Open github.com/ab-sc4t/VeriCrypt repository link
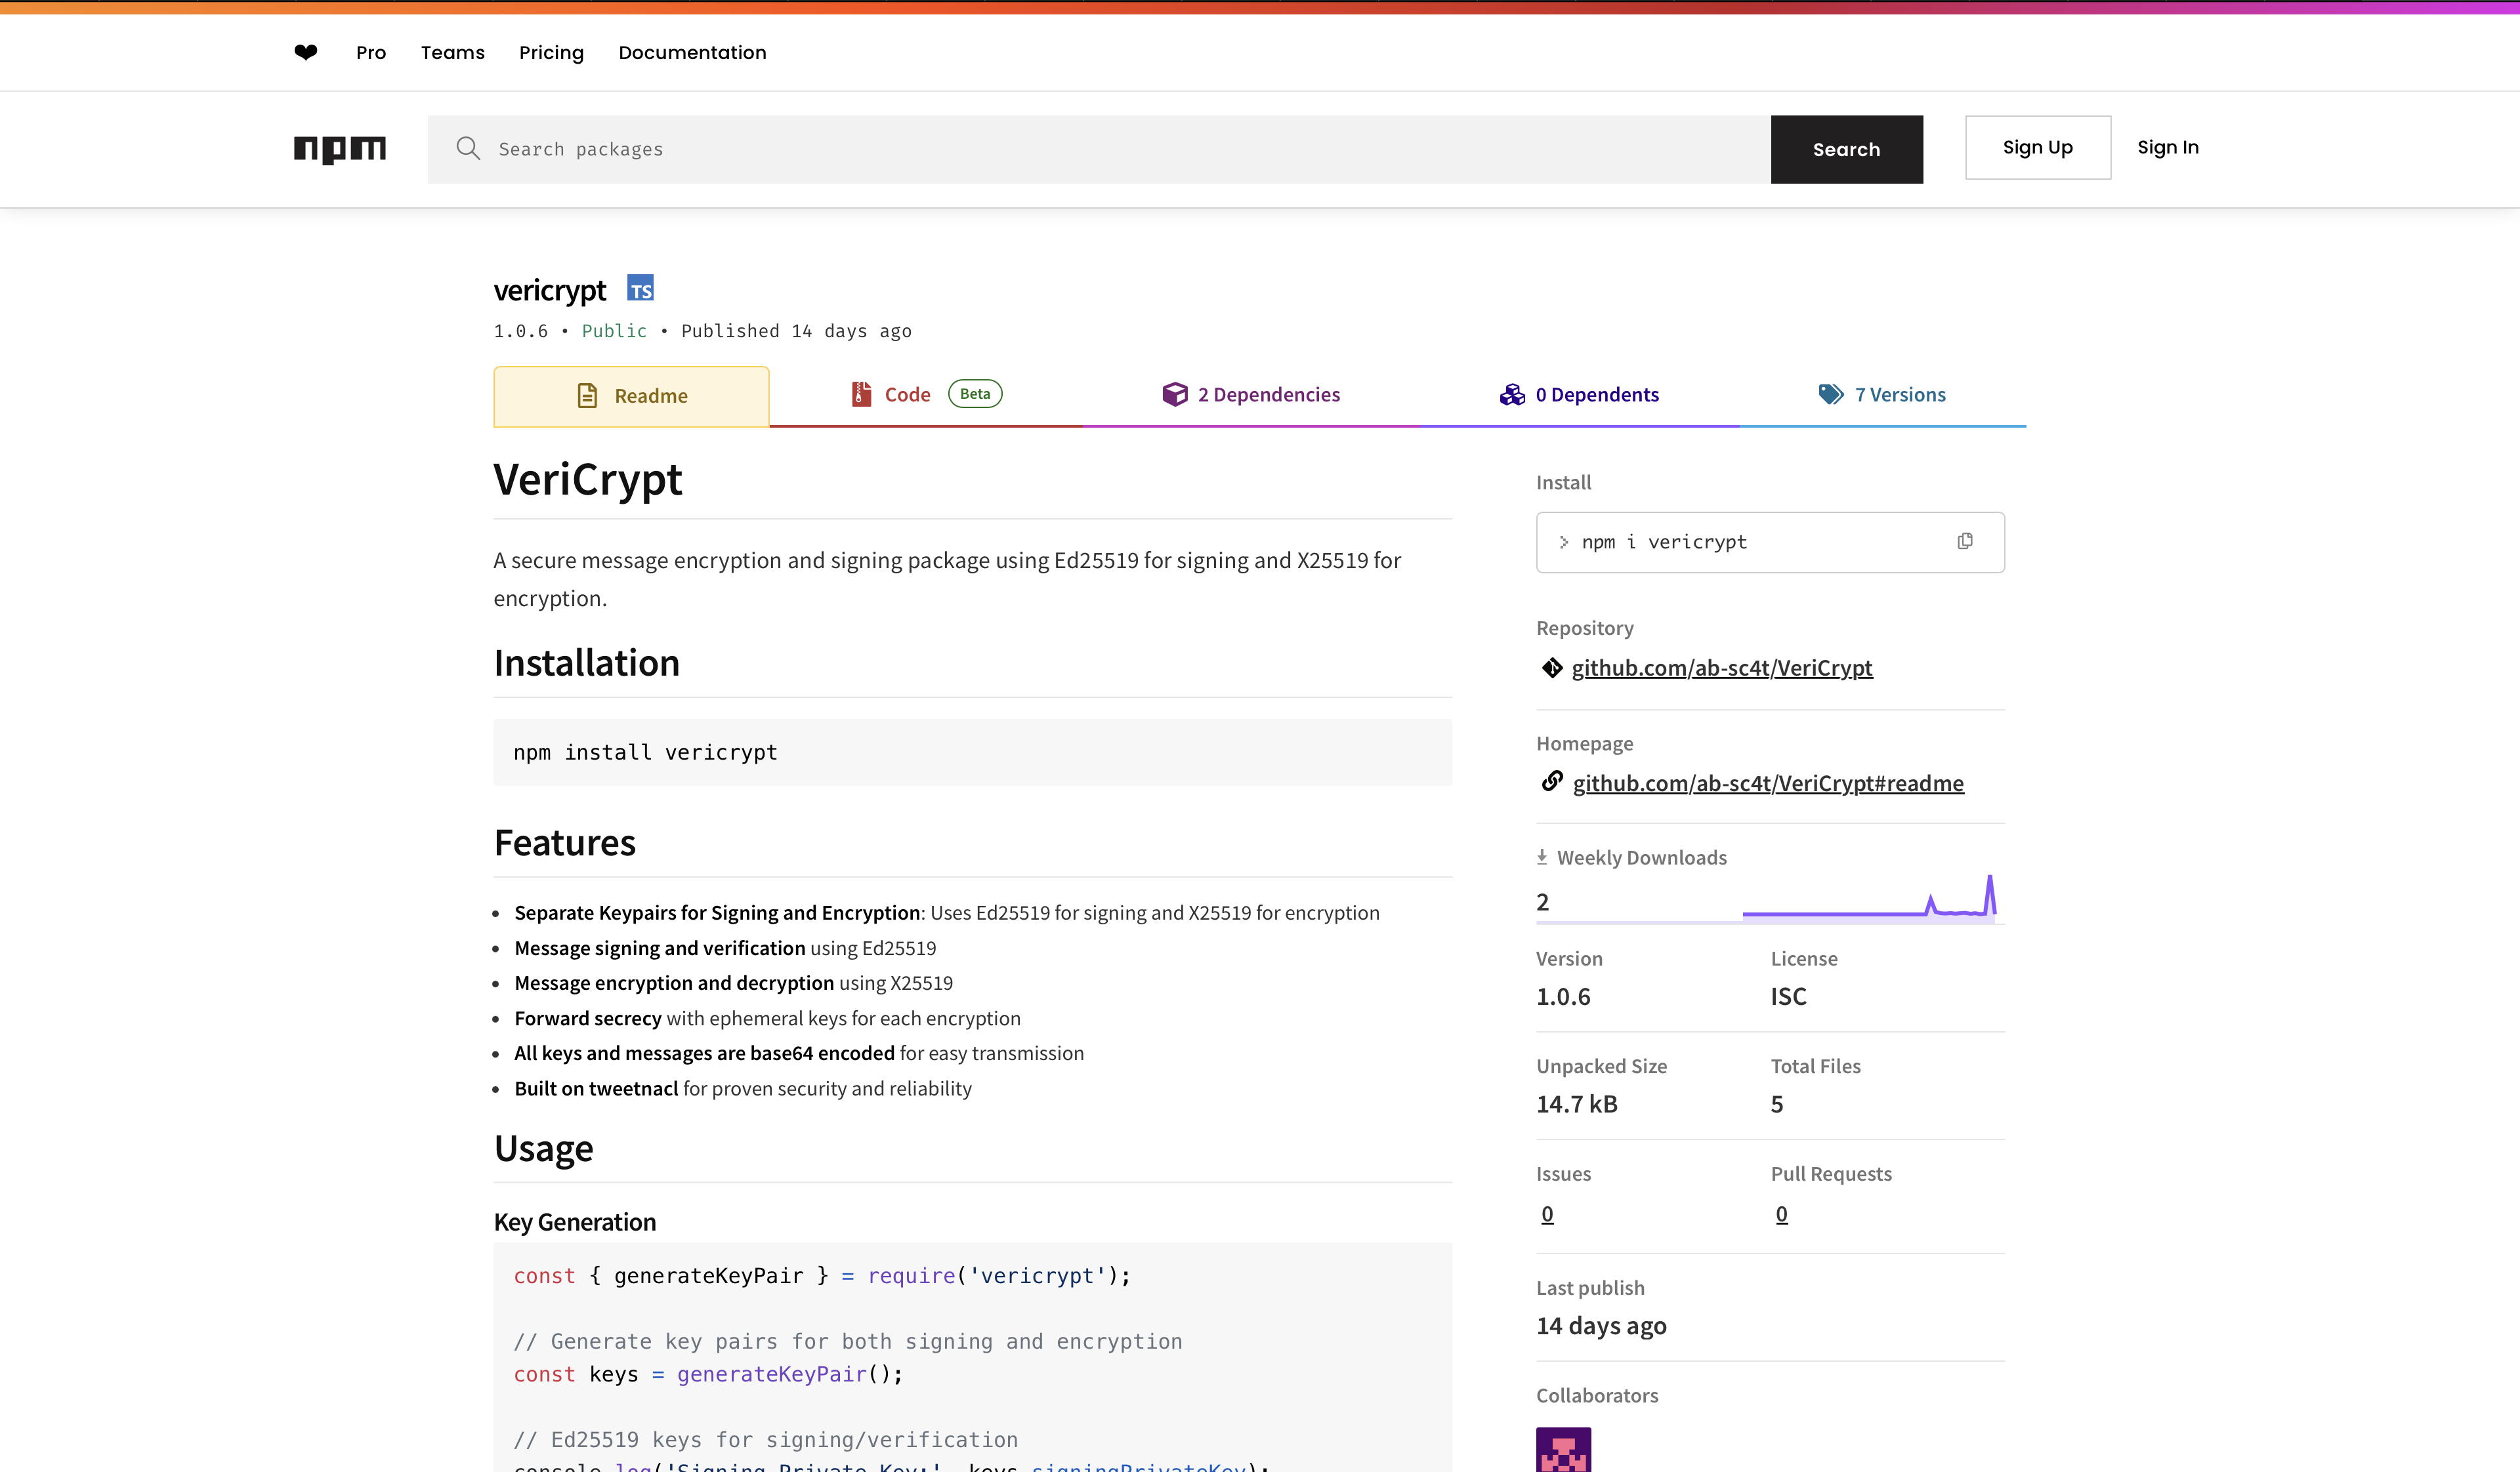 (1721, 668)
